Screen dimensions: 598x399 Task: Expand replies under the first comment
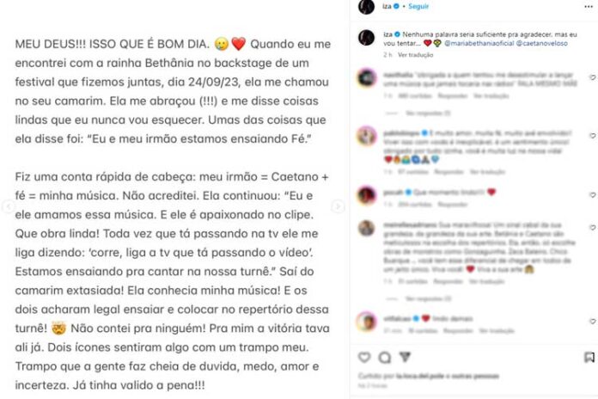(428, 114)
